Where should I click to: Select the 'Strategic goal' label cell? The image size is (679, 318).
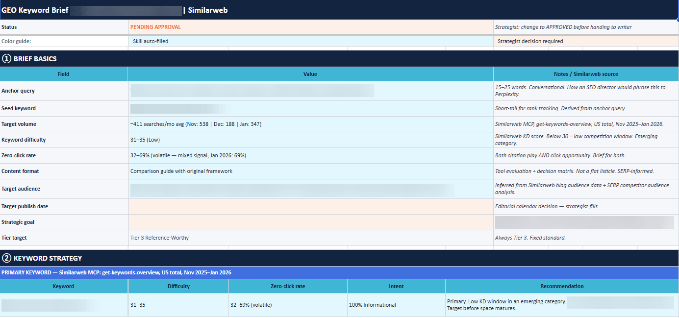coord(64,222)
